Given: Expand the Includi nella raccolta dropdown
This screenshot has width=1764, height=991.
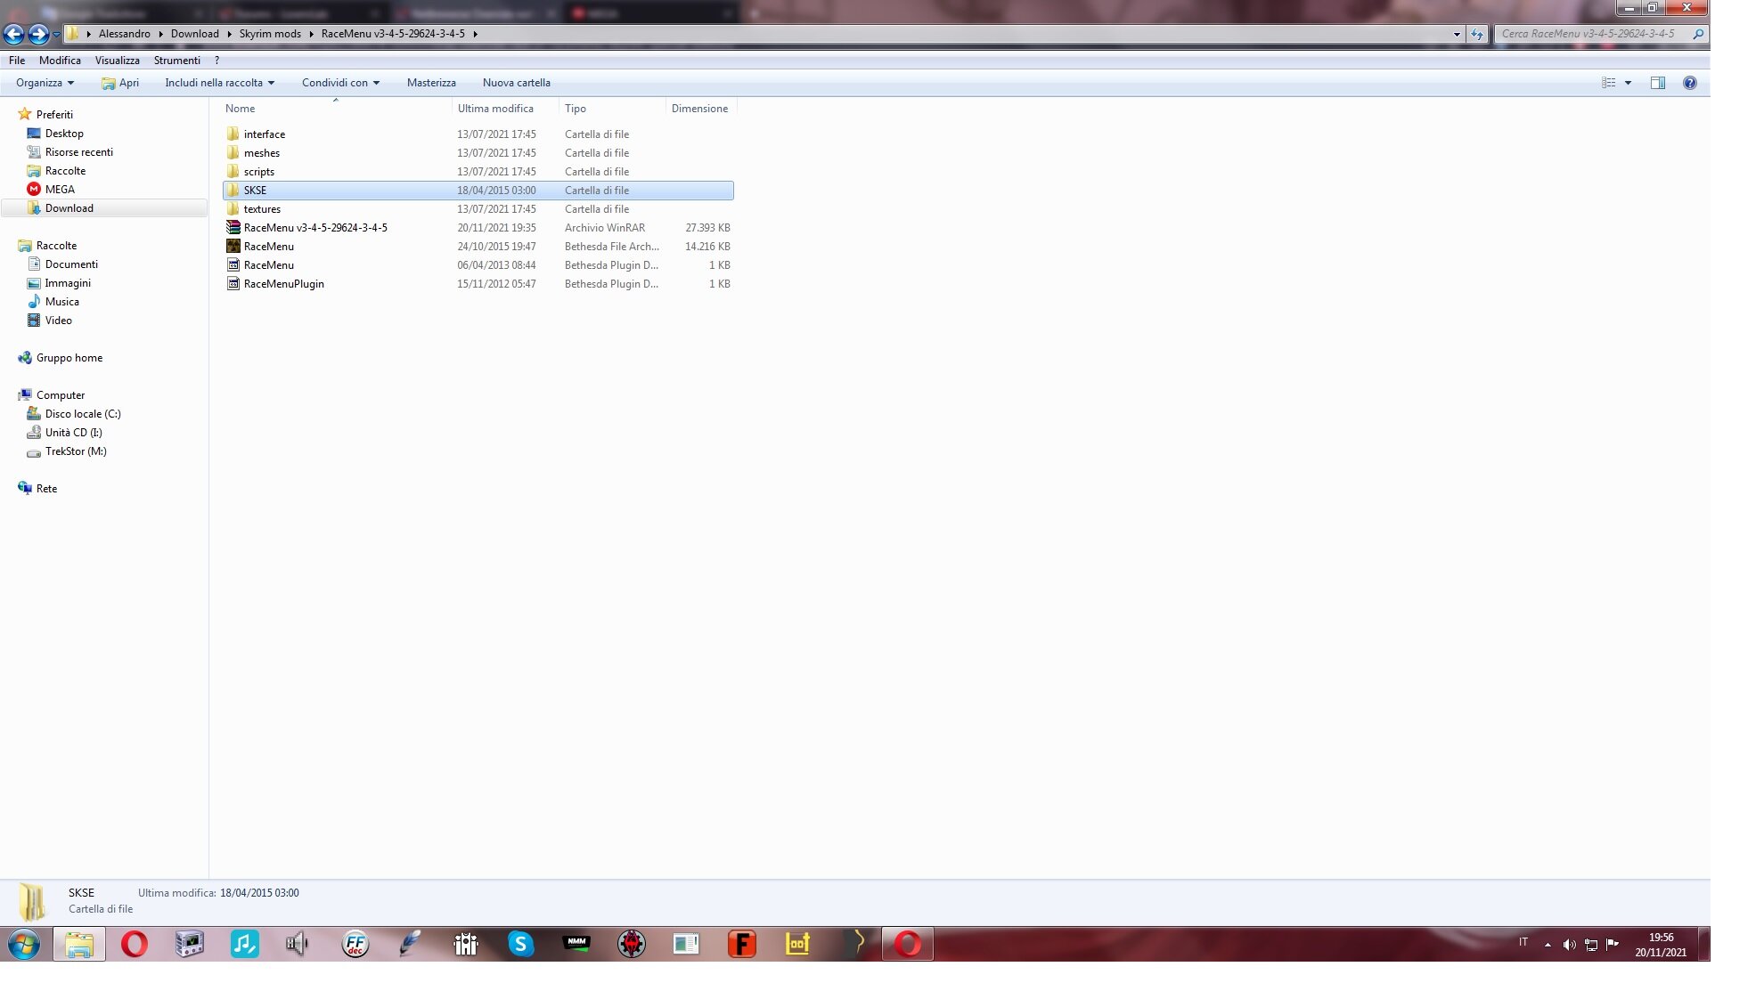Looking at the screenshot, I should [x=219, y=83].
